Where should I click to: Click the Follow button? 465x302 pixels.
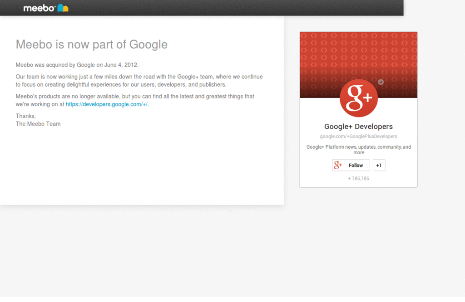[x=351, y=165]
